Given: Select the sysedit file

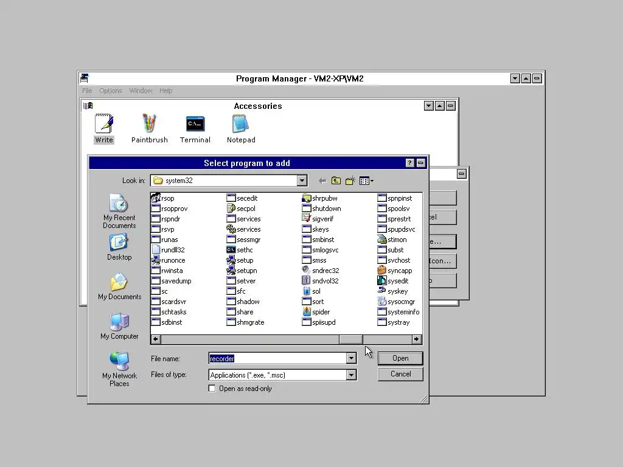Looking at the screenshot, I should coord(393,280).
